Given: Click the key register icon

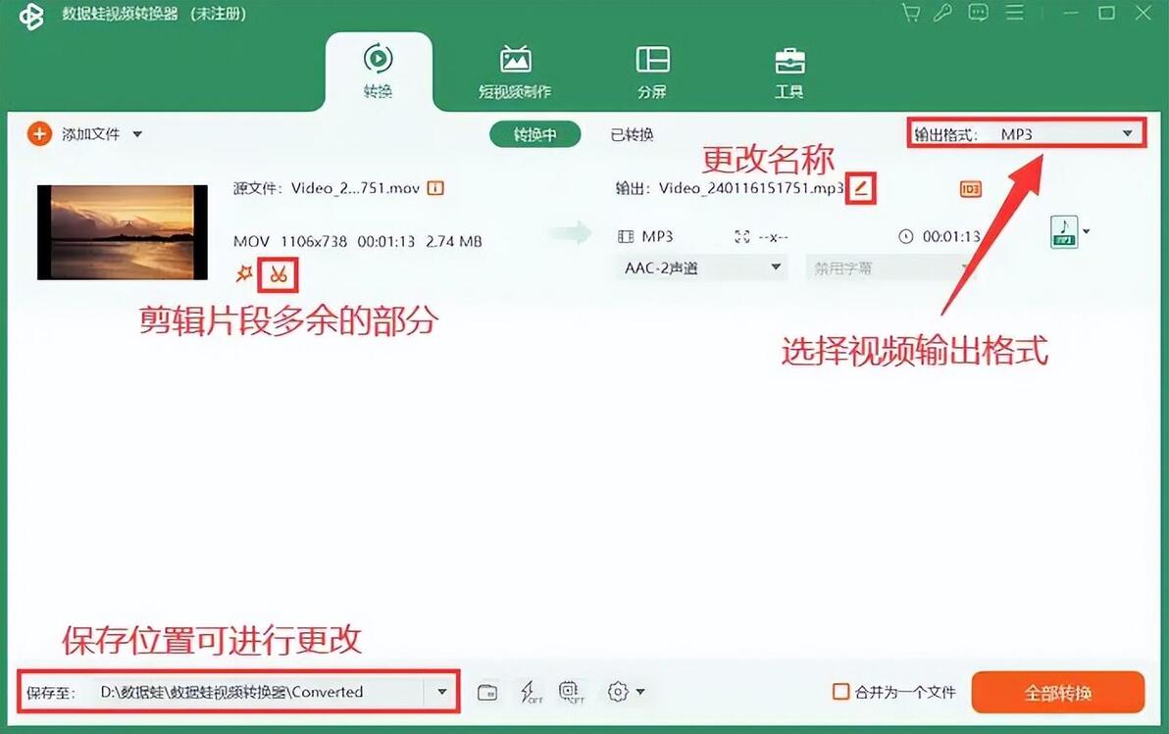Looking at the screenshot, I should (943, 13).
